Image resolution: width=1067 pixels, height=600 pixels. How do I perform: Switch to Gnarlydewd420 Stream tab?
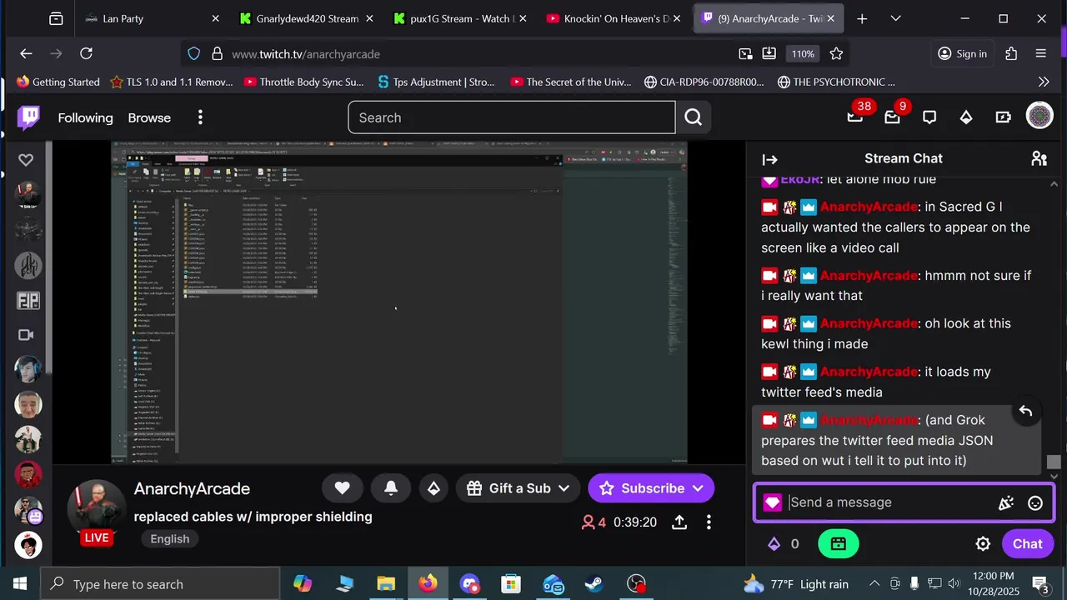[307, 18]
